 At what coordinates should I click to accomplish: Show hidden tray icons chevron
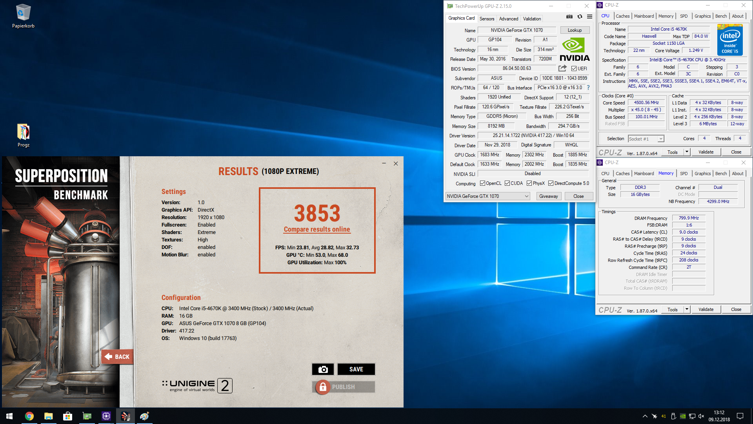(645, 416)
